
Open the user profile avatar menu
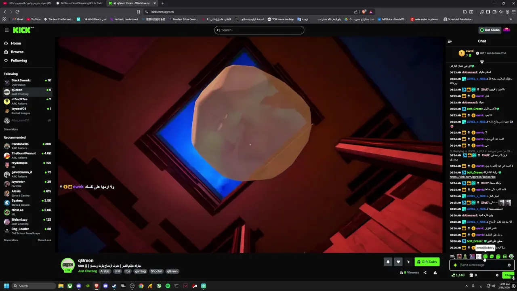coord(507,30)
